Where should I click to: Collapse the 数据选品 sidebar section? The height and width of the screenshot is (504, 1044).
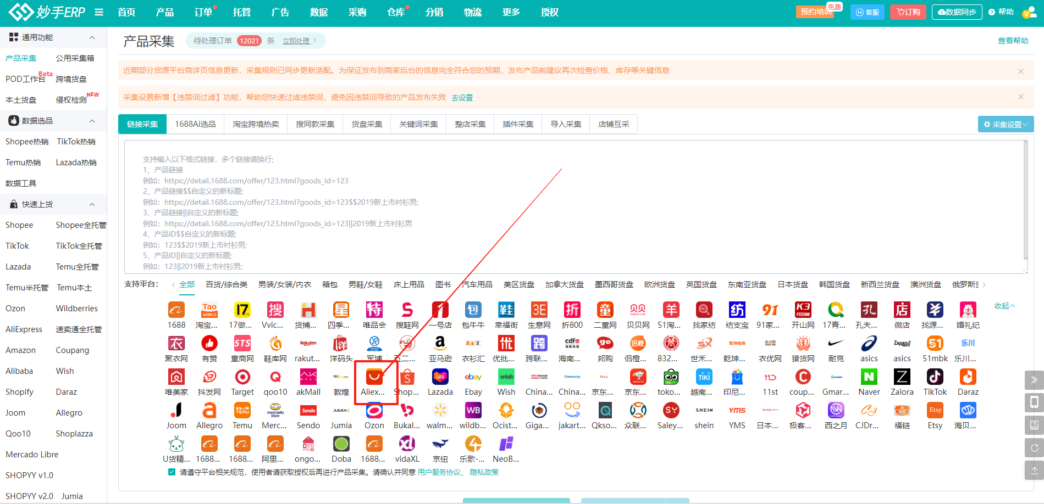(x=92, y=121)
